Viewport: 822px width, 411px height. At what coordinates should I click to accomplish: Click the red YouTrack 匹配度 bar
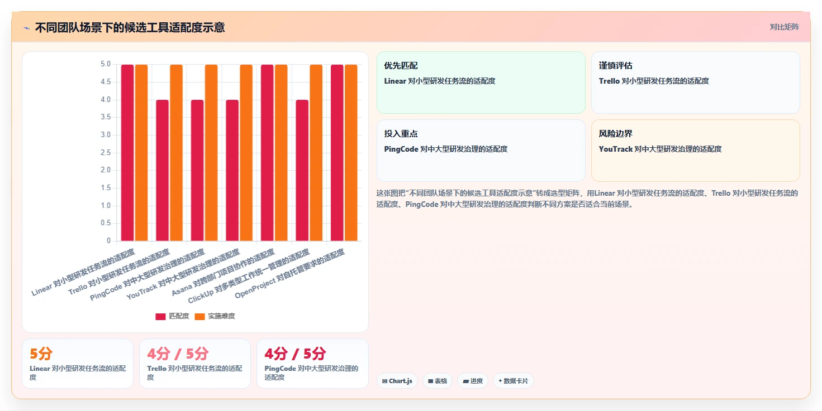pos(232,171)
